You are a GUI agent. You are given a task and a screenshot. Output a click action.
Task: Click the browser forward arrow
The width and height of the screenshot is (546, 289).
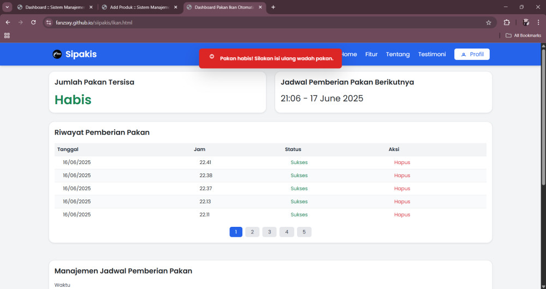coord(21,22)
